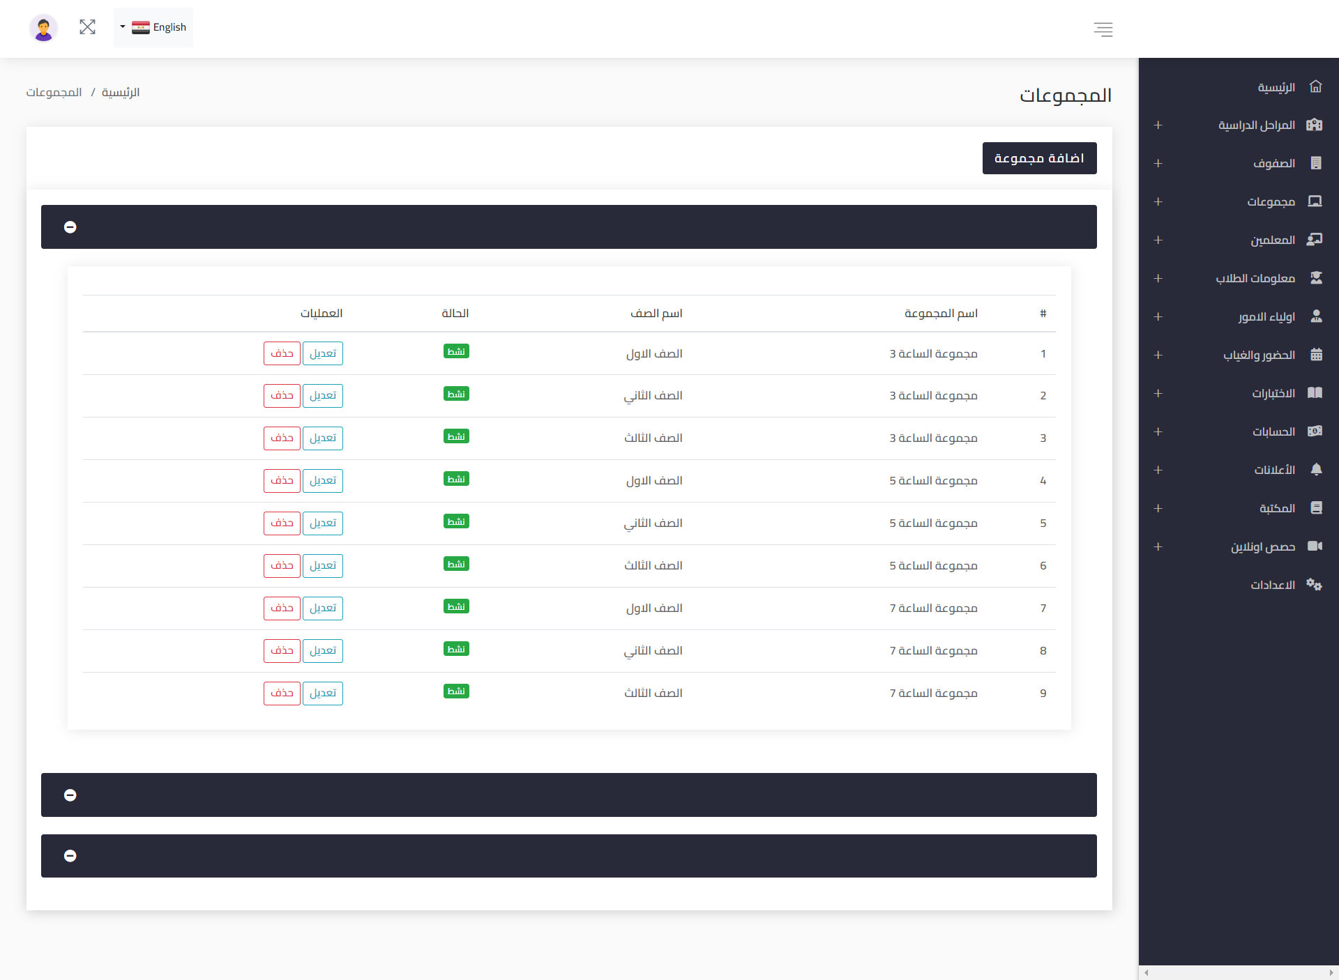Toggle the third accordion bar minus icon
The width and height of the screenshot is (1339, 980).
[x=70, y=856]
